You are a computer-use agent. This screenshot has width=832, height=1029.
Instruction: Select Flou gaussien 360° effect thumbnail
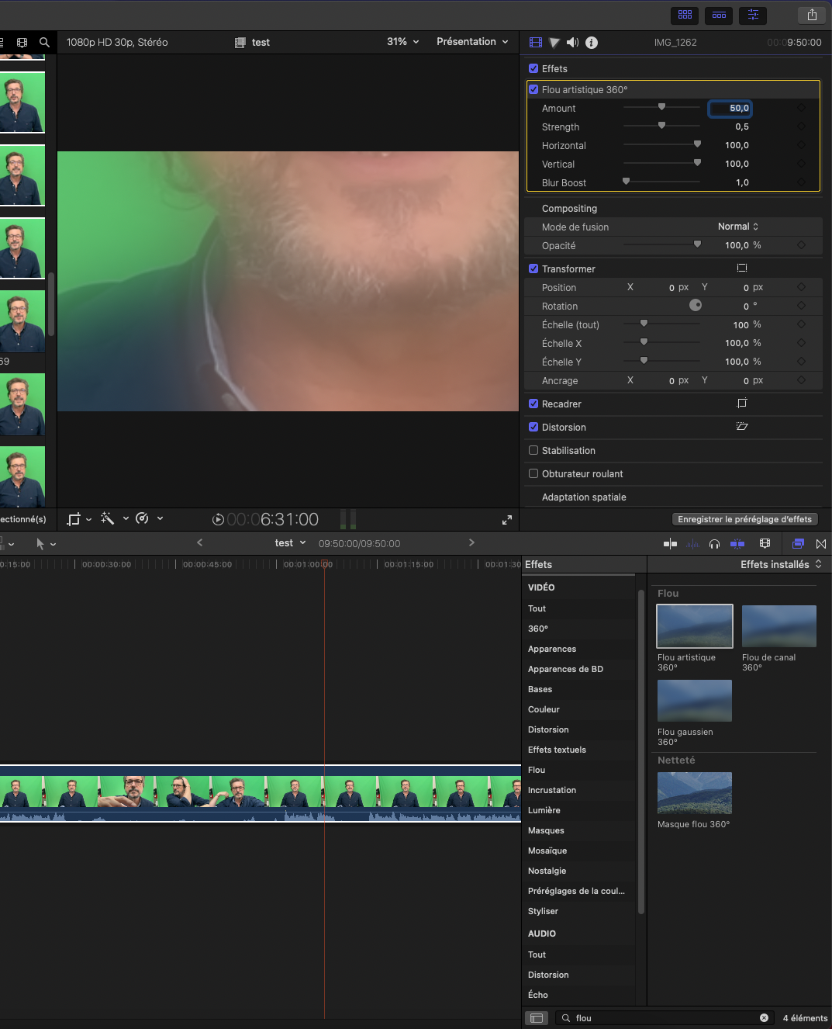coord(695,701)
